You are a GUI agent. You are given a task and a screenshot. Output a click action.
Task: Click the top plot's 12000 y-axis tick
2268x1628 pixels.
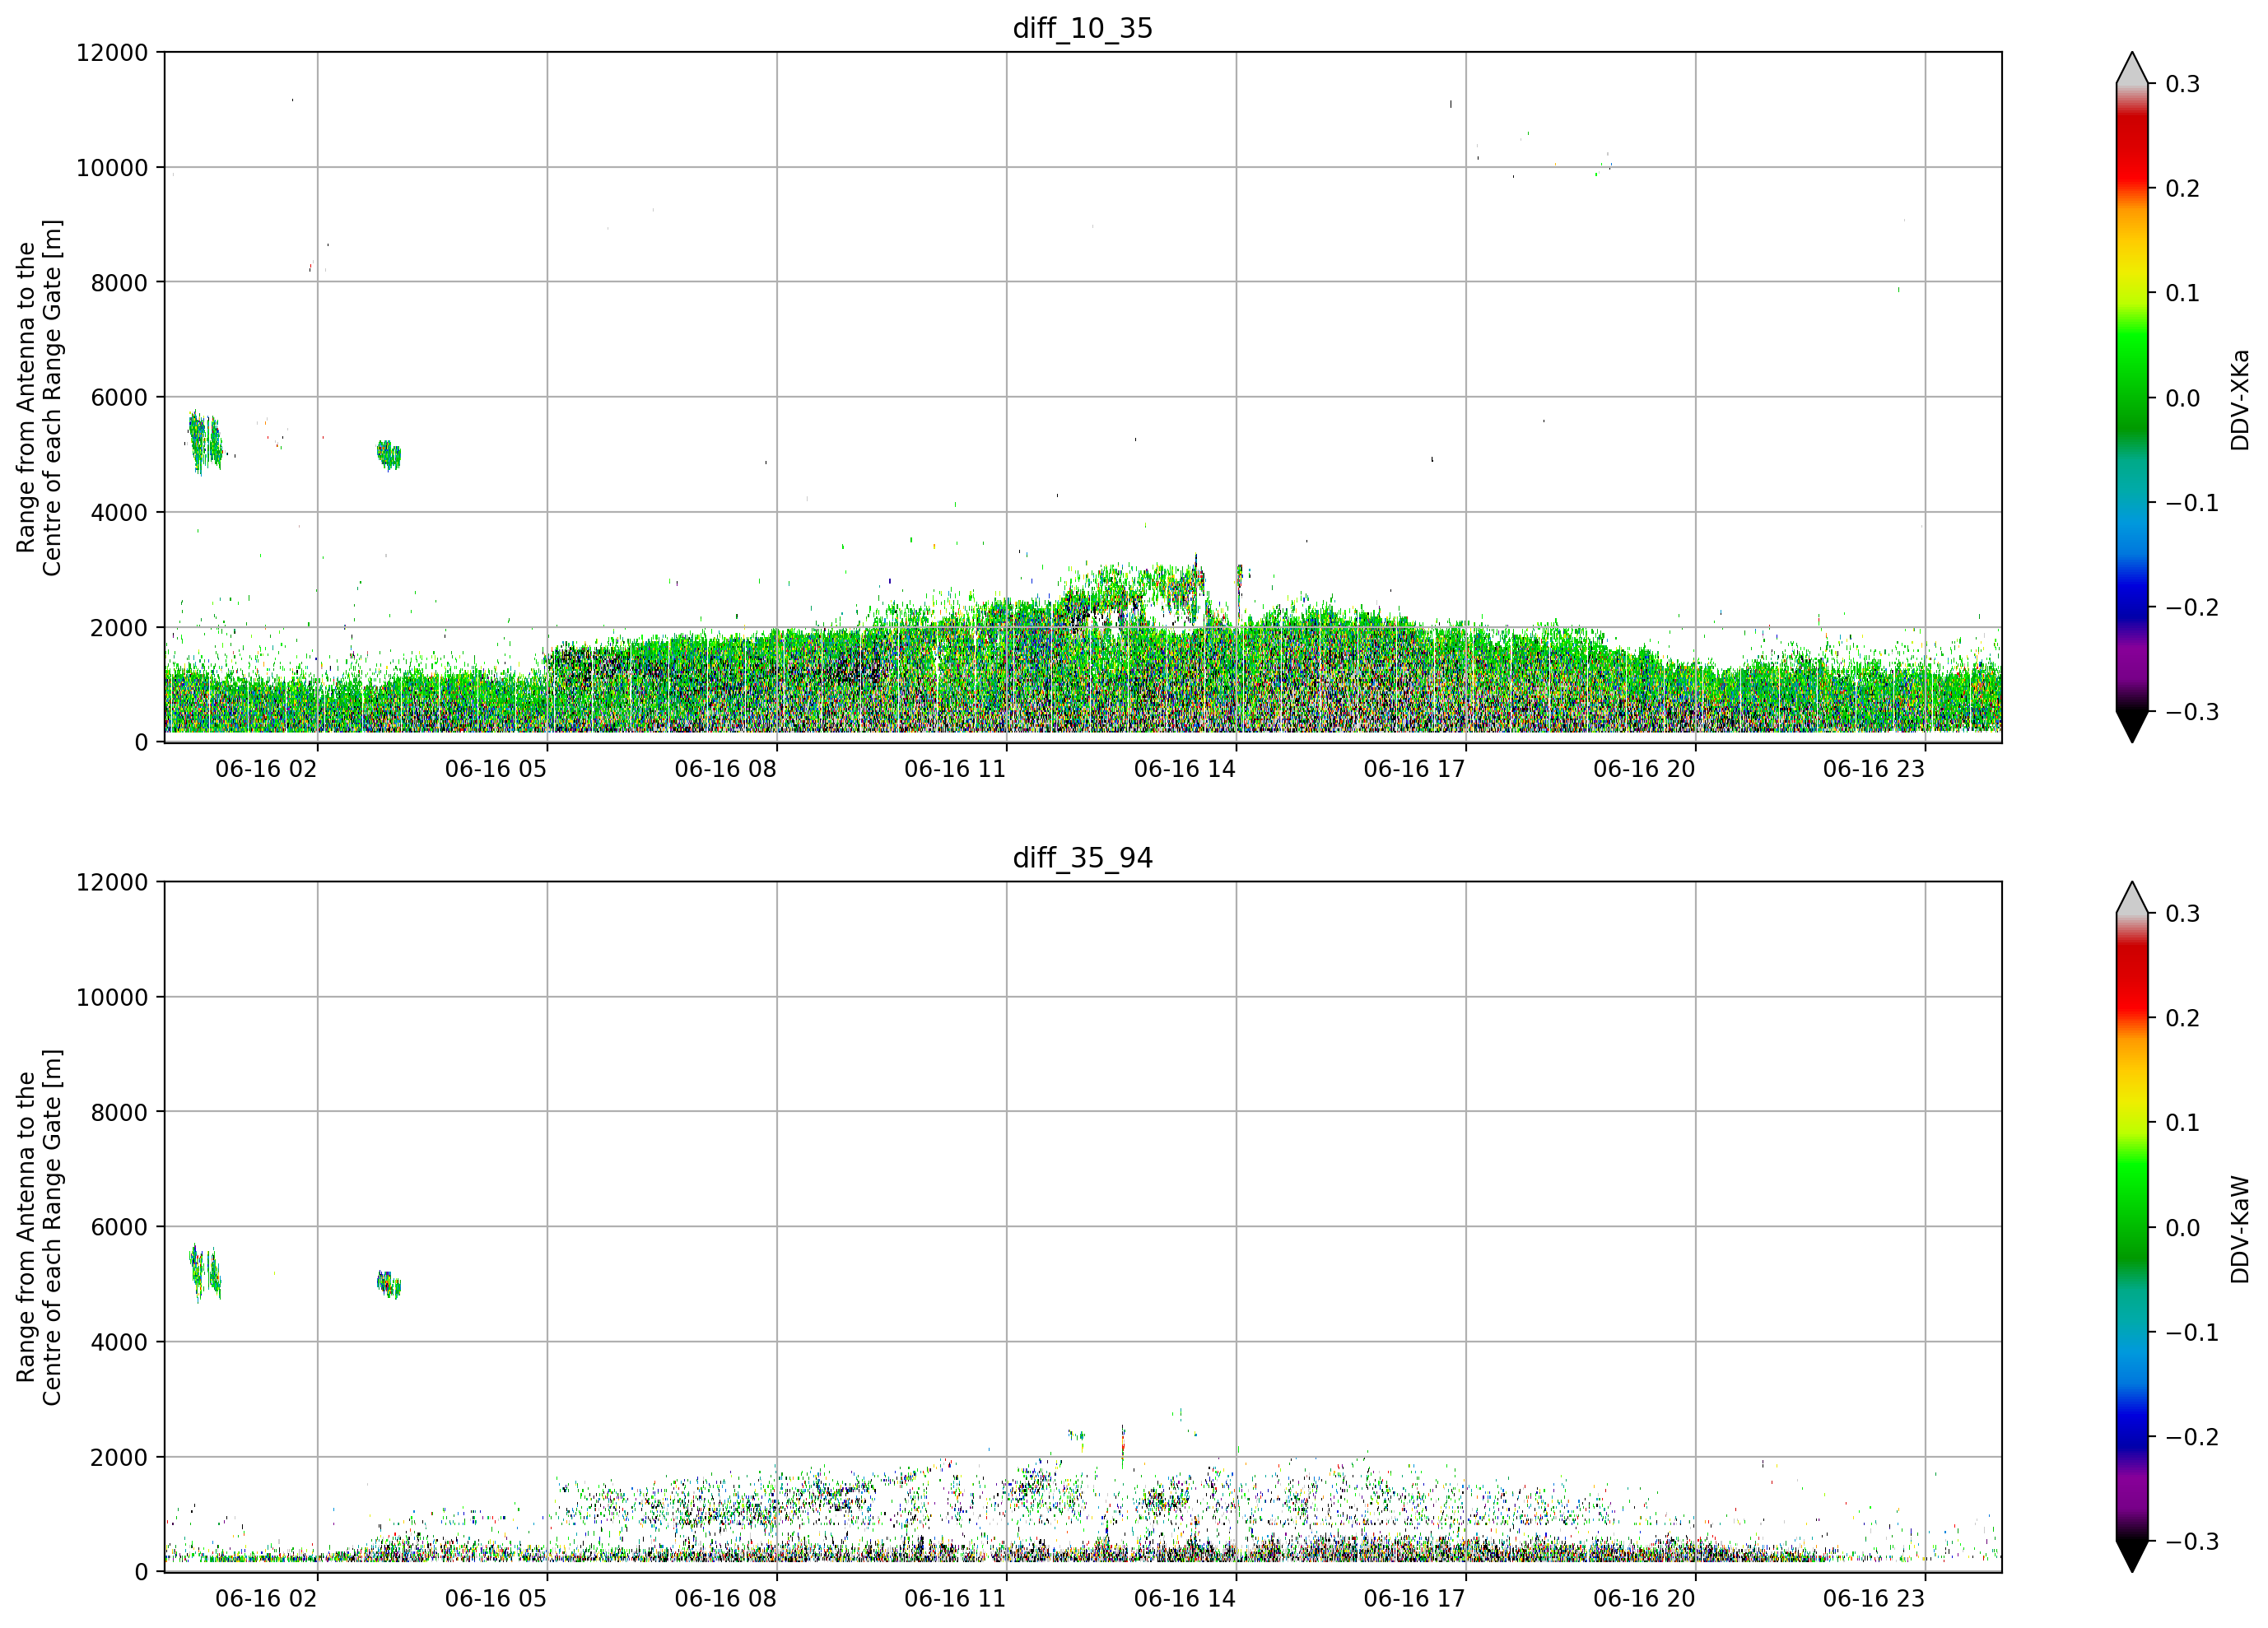(x=112, y=53)
